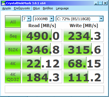Open the Βοήθεια menu
This screenshot has height=97, width=109.
(x=48, y=8)
